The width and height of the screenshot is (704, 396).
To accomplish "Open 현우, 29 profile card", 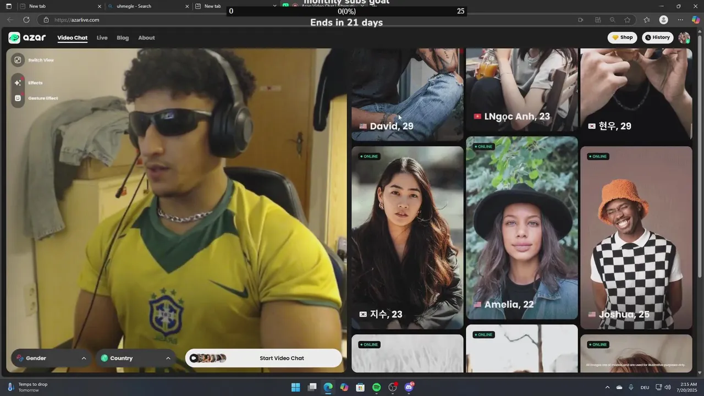I will (636, 95).
